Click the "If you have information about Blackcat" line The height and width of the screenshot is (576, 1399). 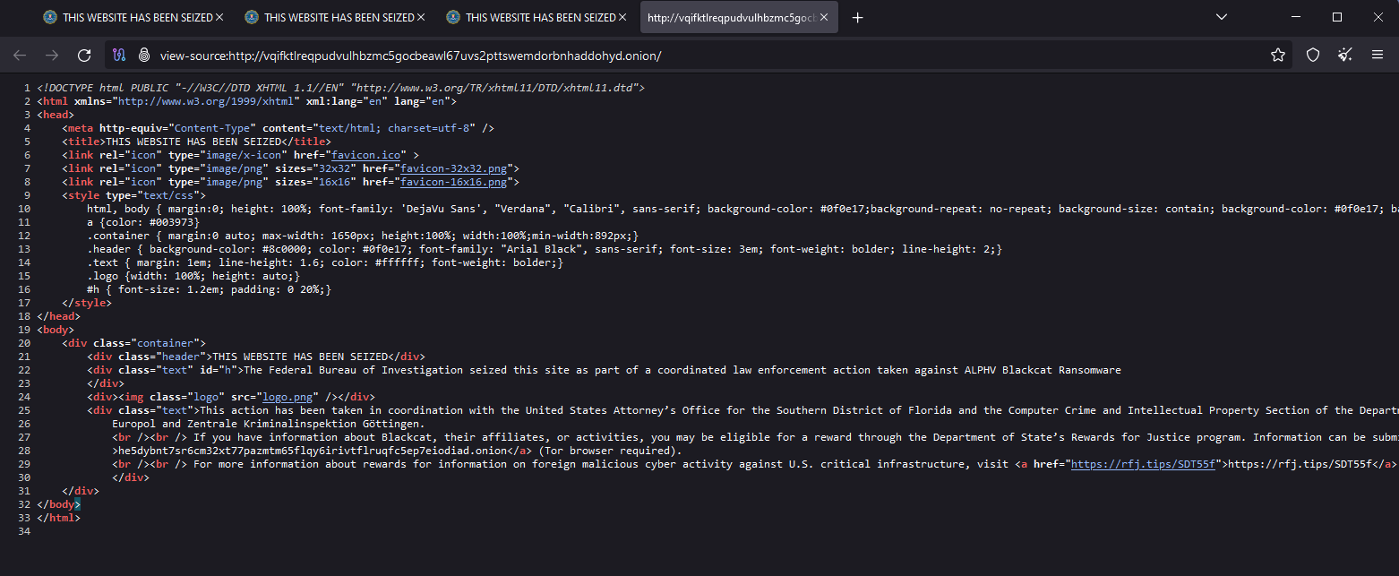pos(755,437)
